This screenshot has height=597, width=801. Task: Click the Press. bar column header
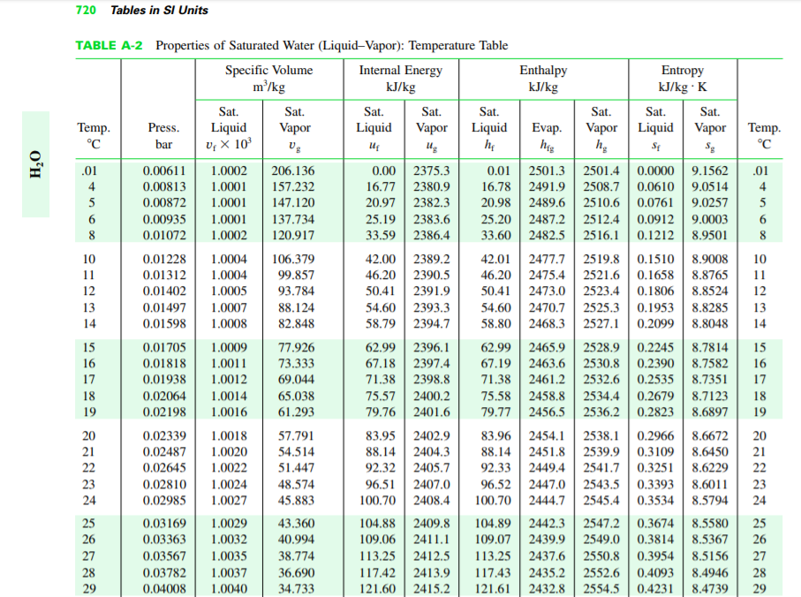pyautogui.click(x=163, y=135)
